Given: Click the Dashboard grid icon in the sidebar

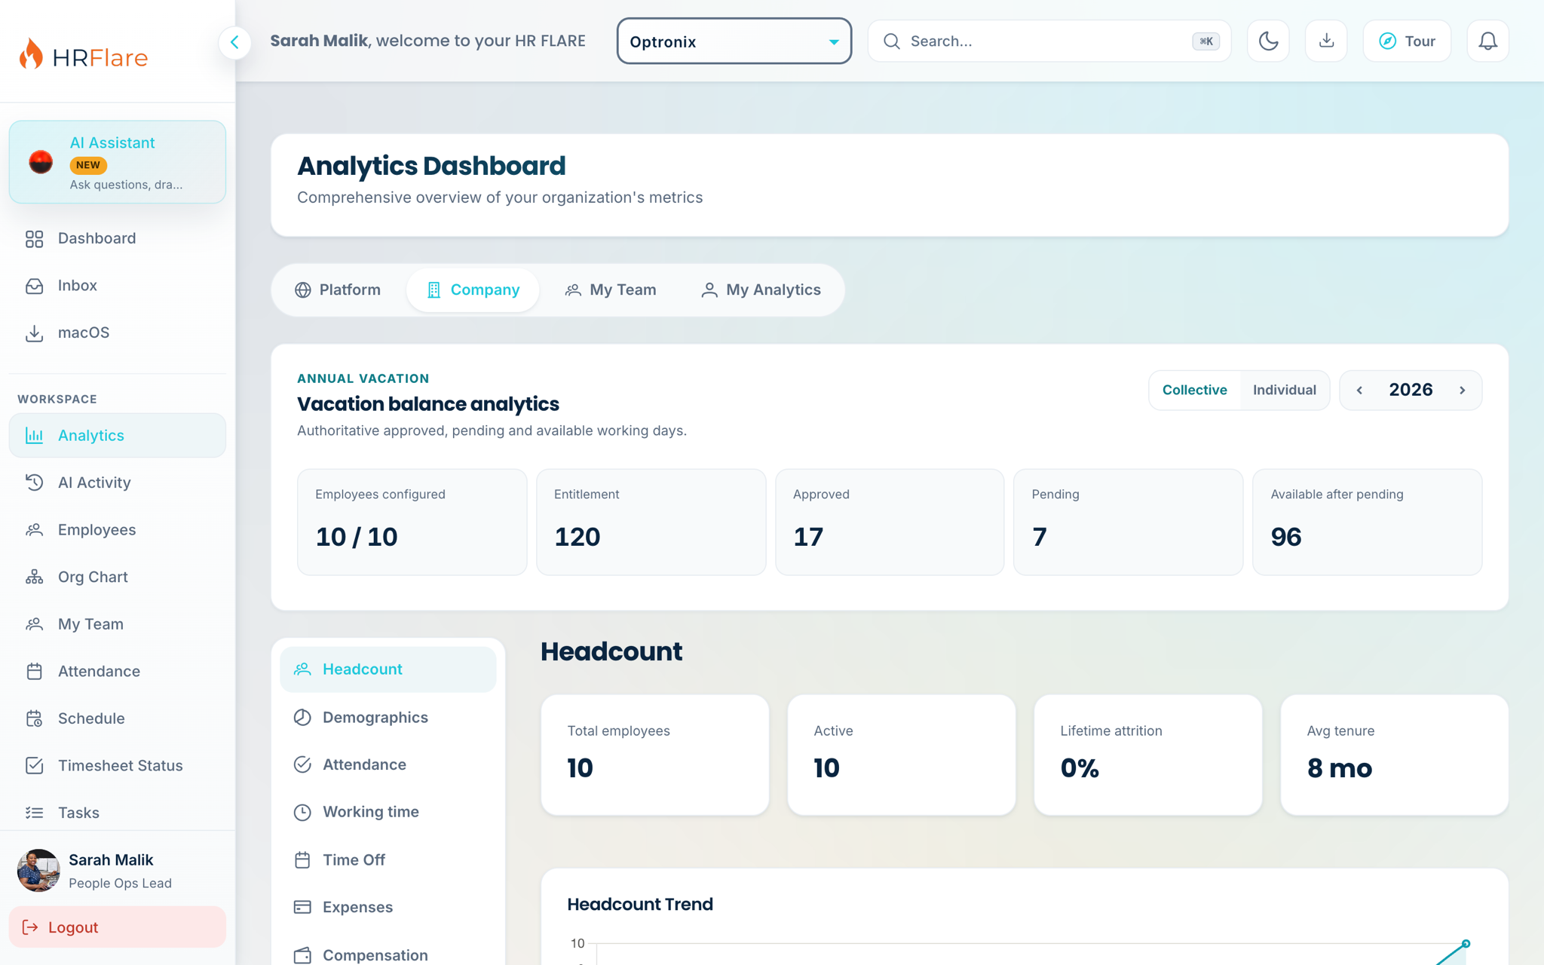Looking at the screenshot, I should point(34,239).
